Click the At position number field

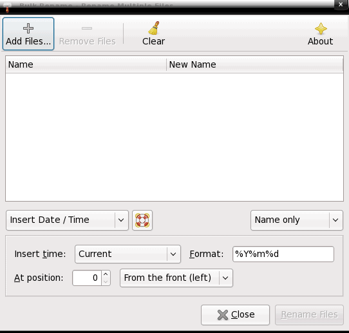87,278
